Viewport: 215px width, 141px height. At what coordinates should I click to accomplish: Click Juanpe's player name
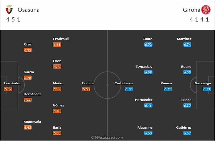[186, 100]
